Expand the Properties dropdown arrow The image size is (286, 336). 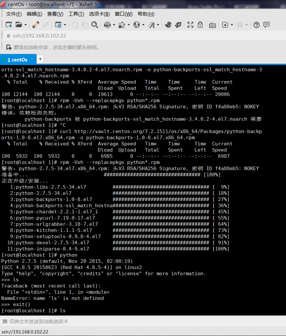tap(65, 25)
